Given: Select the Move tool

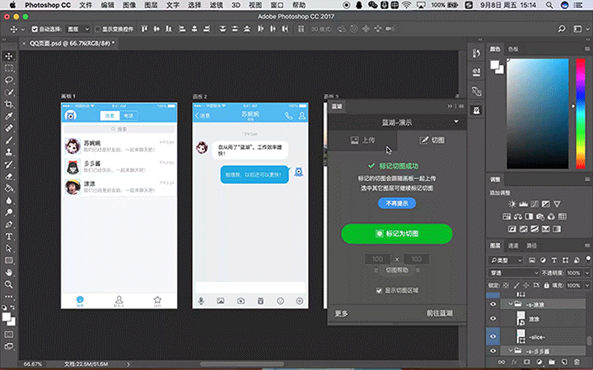Looking at the screenshot, I should (9, 56).
